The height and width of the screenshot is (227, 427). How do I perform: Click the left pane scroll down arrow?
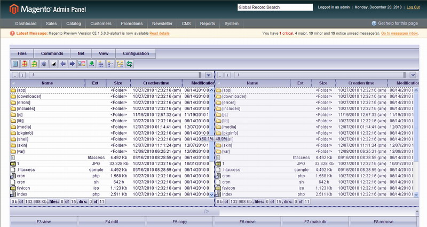pos(211,194)
